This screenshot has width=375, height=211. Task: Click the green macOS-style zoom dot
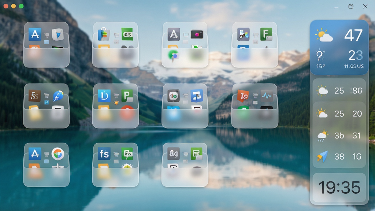click(x=21, y=6)
